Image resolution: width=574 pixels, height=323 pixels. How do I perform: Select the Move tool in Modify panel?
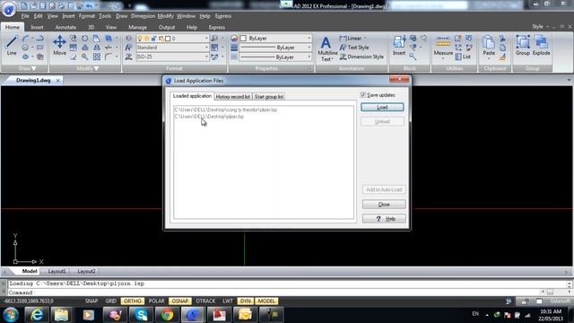pos(59,45)
